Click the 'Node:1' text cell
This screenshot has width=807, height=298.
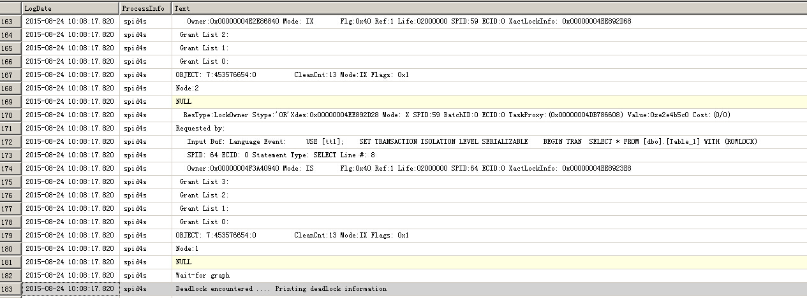(x=489, y=248)
